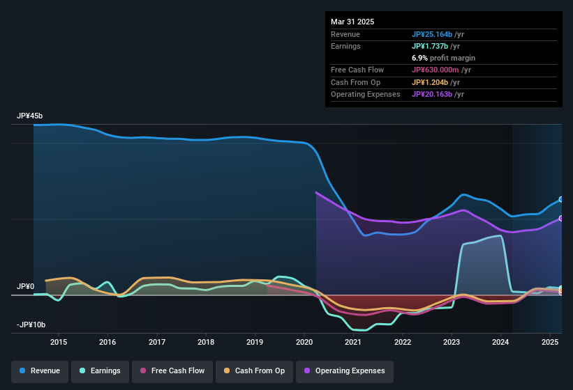Click the teal Earnings legend dot

[82, 370]
